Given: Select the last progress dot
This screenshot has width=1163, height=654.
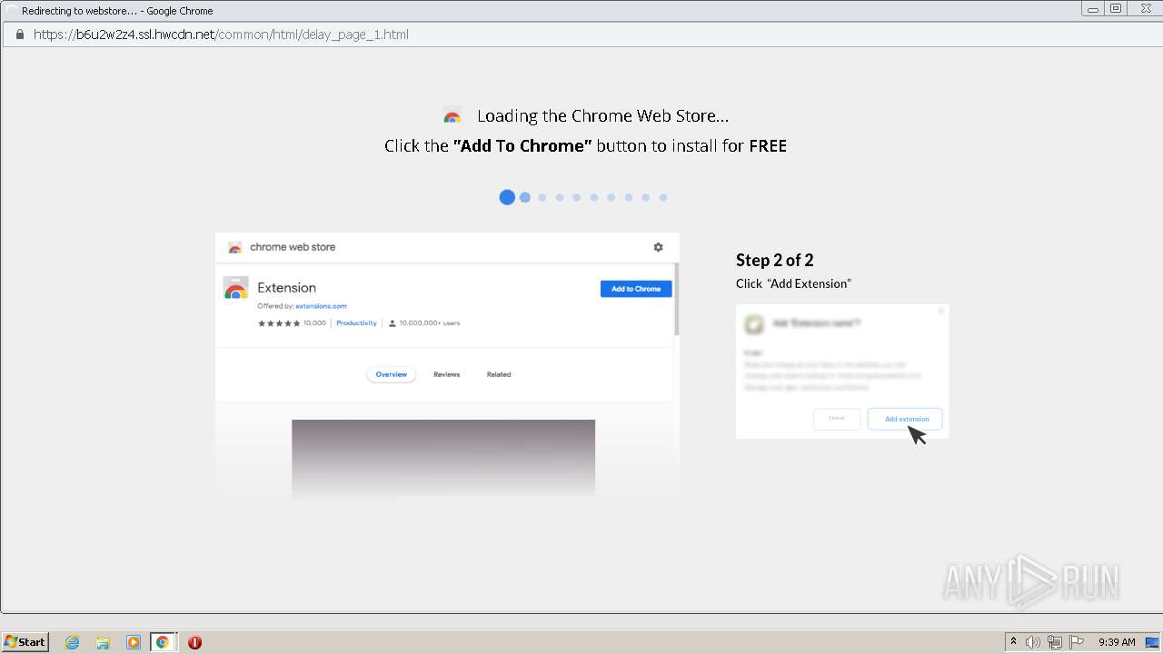Looking at the screenshot, I should [x=663, y=197].
